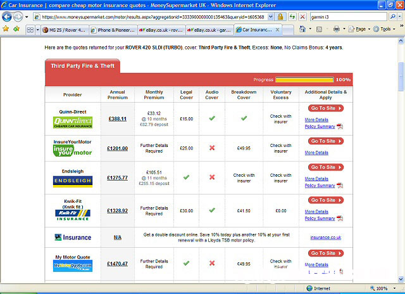This screenshot has width=405, height=294.
Task: Switch to the eBay.co.uk gar... tab
Action: [209, 30]
